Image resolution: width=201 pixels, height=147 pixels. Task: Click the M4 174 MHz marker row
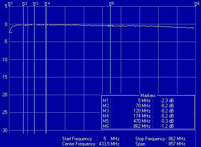pyautogui.click(x=138, y=116)
